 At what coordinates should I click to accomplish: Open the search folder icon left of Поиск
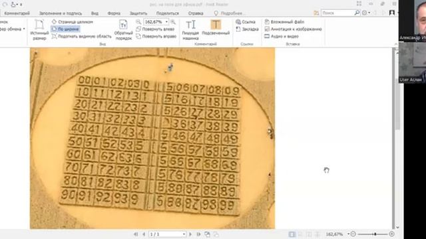tap(316, 13)
